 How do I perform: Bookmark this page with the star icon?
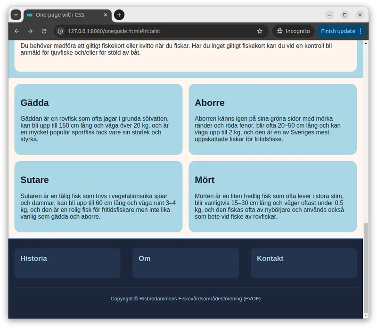click(x=260, y=31)
